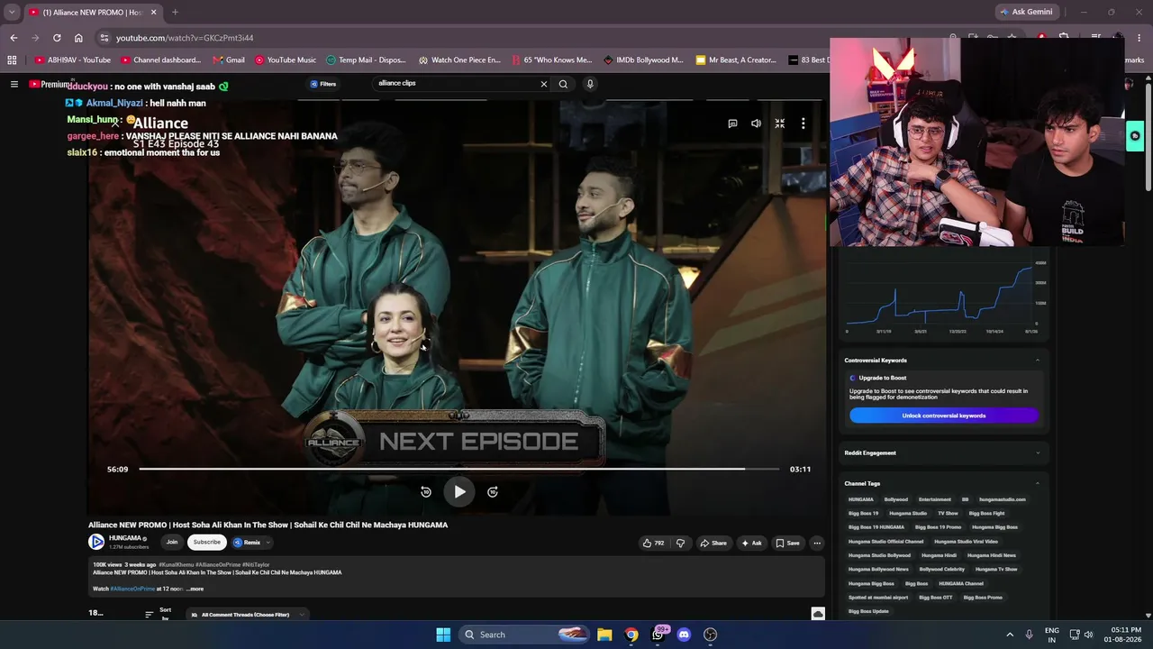Screen dimensions: 1153x649
Task: Reload the YouTube page
Action: (x=57, y=38)
